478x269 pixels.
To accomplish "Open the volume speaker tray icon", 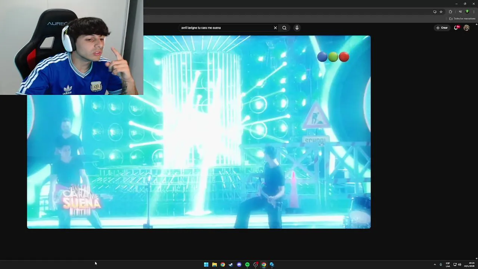I will [x=459, y=265].
